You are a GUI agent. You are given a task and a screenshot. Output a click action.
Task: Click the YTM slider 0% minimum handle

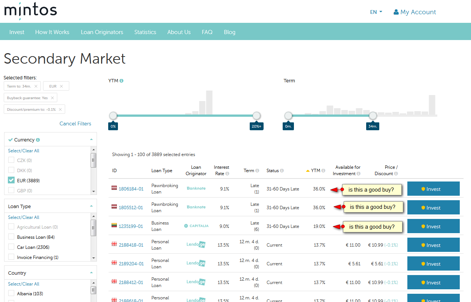point(113,116)
